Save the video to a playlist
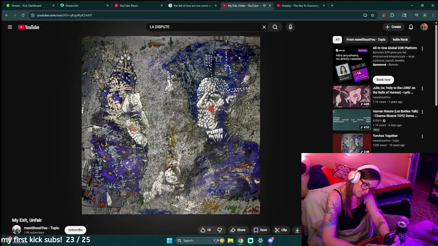Screen dimensions: 438x246 click(x=260, y=230)
